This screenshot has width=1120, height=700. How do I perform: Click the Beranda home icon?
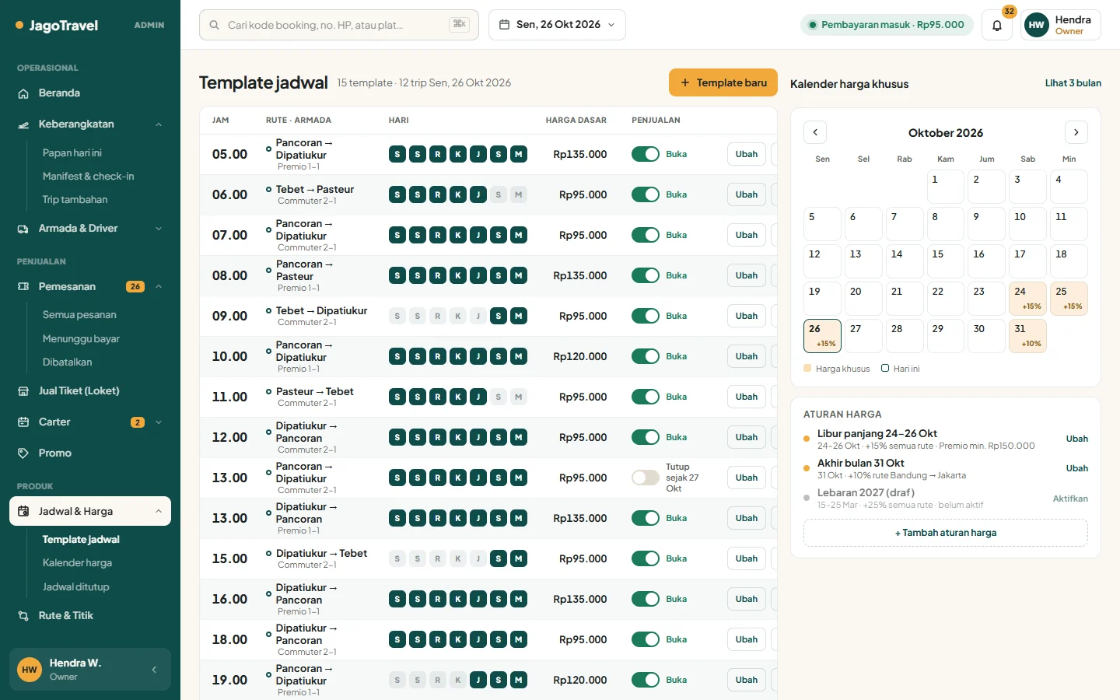click(x=23, y=93)
